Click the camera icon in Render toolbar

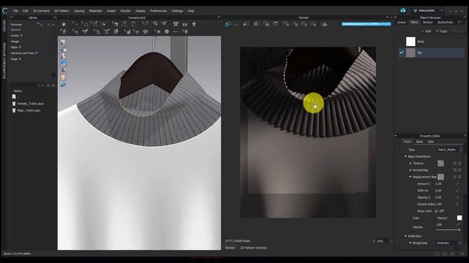[325, 24]
